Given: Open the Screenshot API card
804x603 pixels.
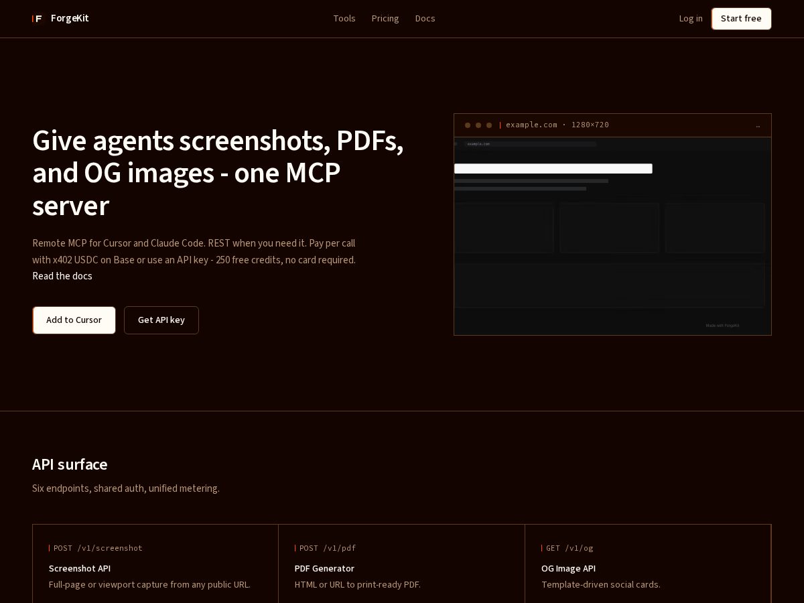Looking at the screenshot, I should [155, 564].
